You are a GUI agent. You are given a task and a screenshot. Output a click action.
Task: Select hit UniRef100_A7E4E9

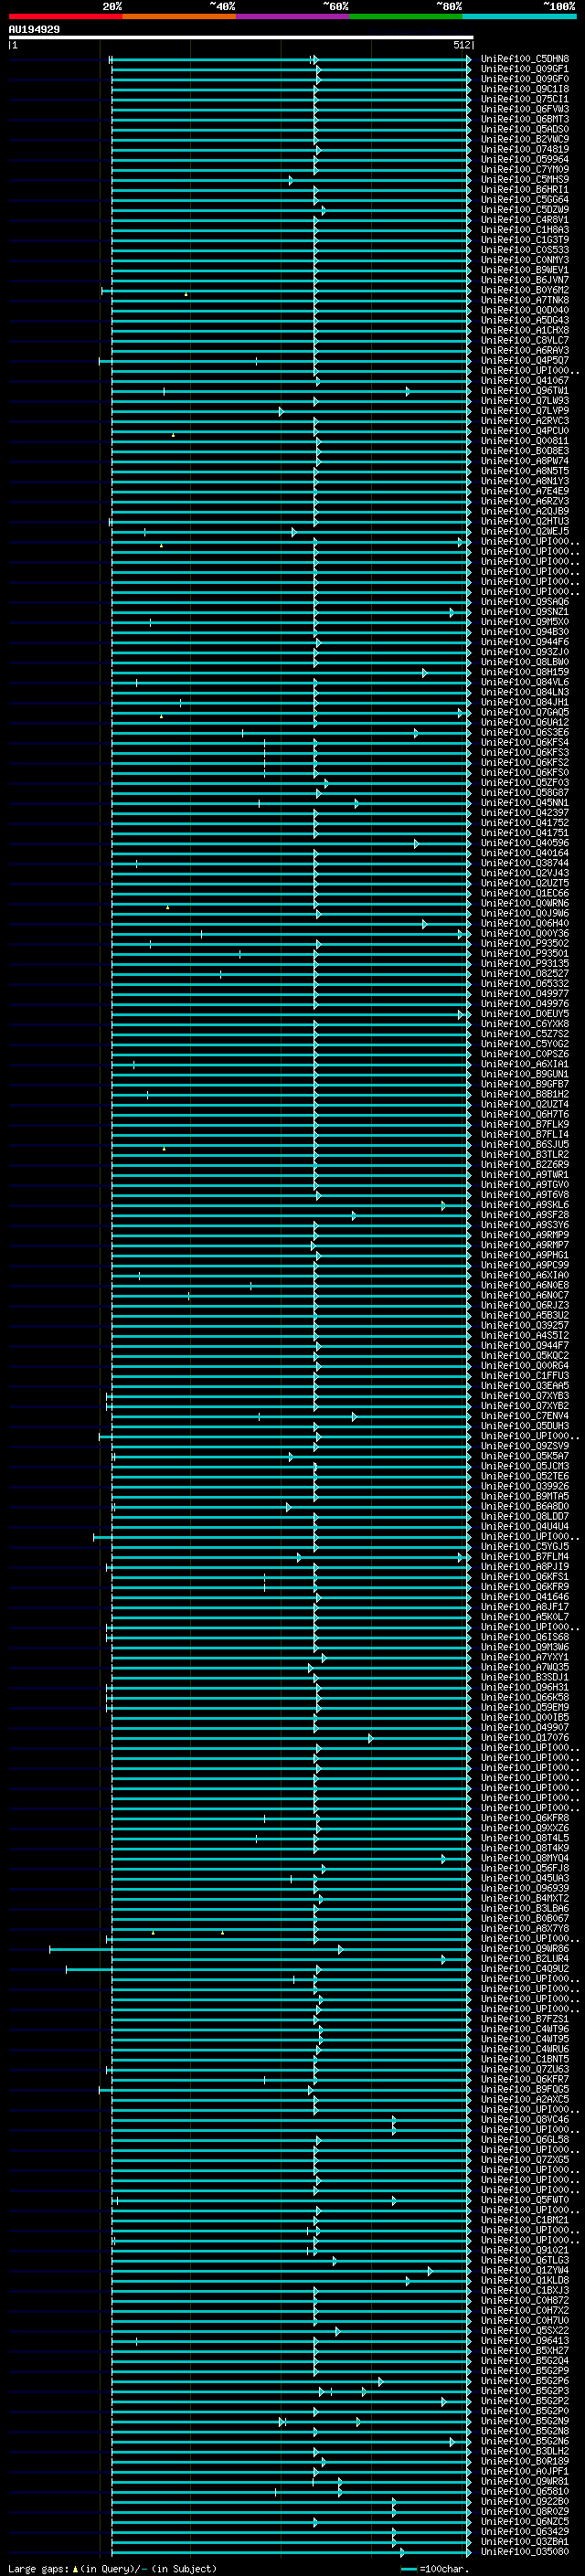pyautogui.click(x=525, y=491)
